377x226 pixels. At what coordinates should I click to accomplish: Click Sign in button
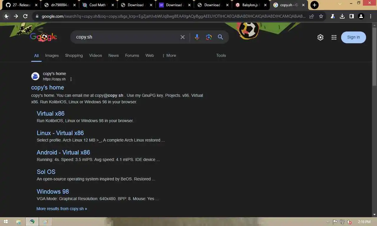point(353,37)
